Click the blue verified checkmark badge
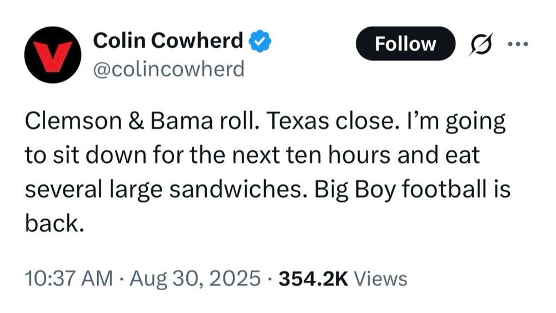The height and width of the screenshot is (313, 556). pos(260,41)
